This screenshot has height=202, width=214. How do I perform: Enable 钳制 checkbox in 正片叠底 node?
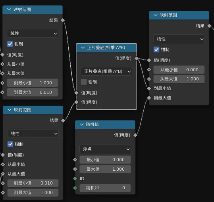click(x=84, y=82)
